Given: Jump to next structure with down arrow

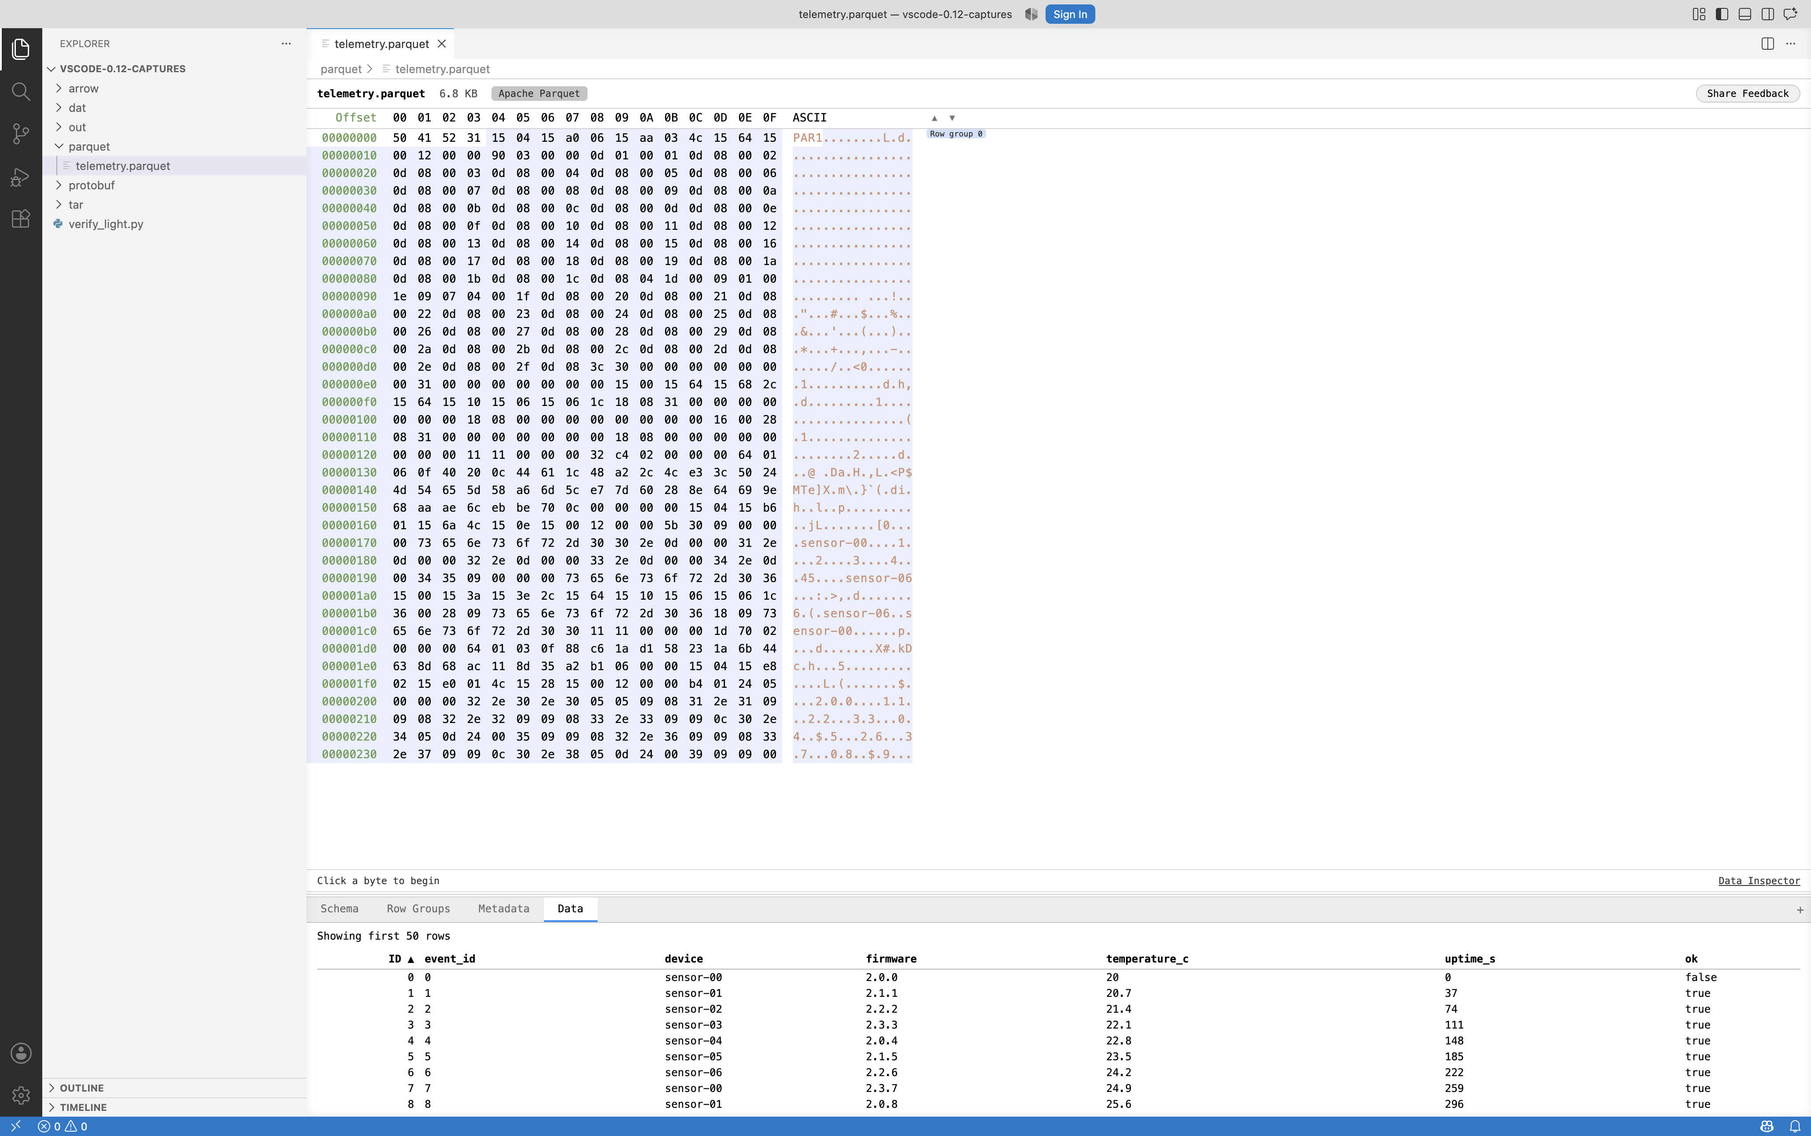Looking at the screenshot, I should coord(952,118).
